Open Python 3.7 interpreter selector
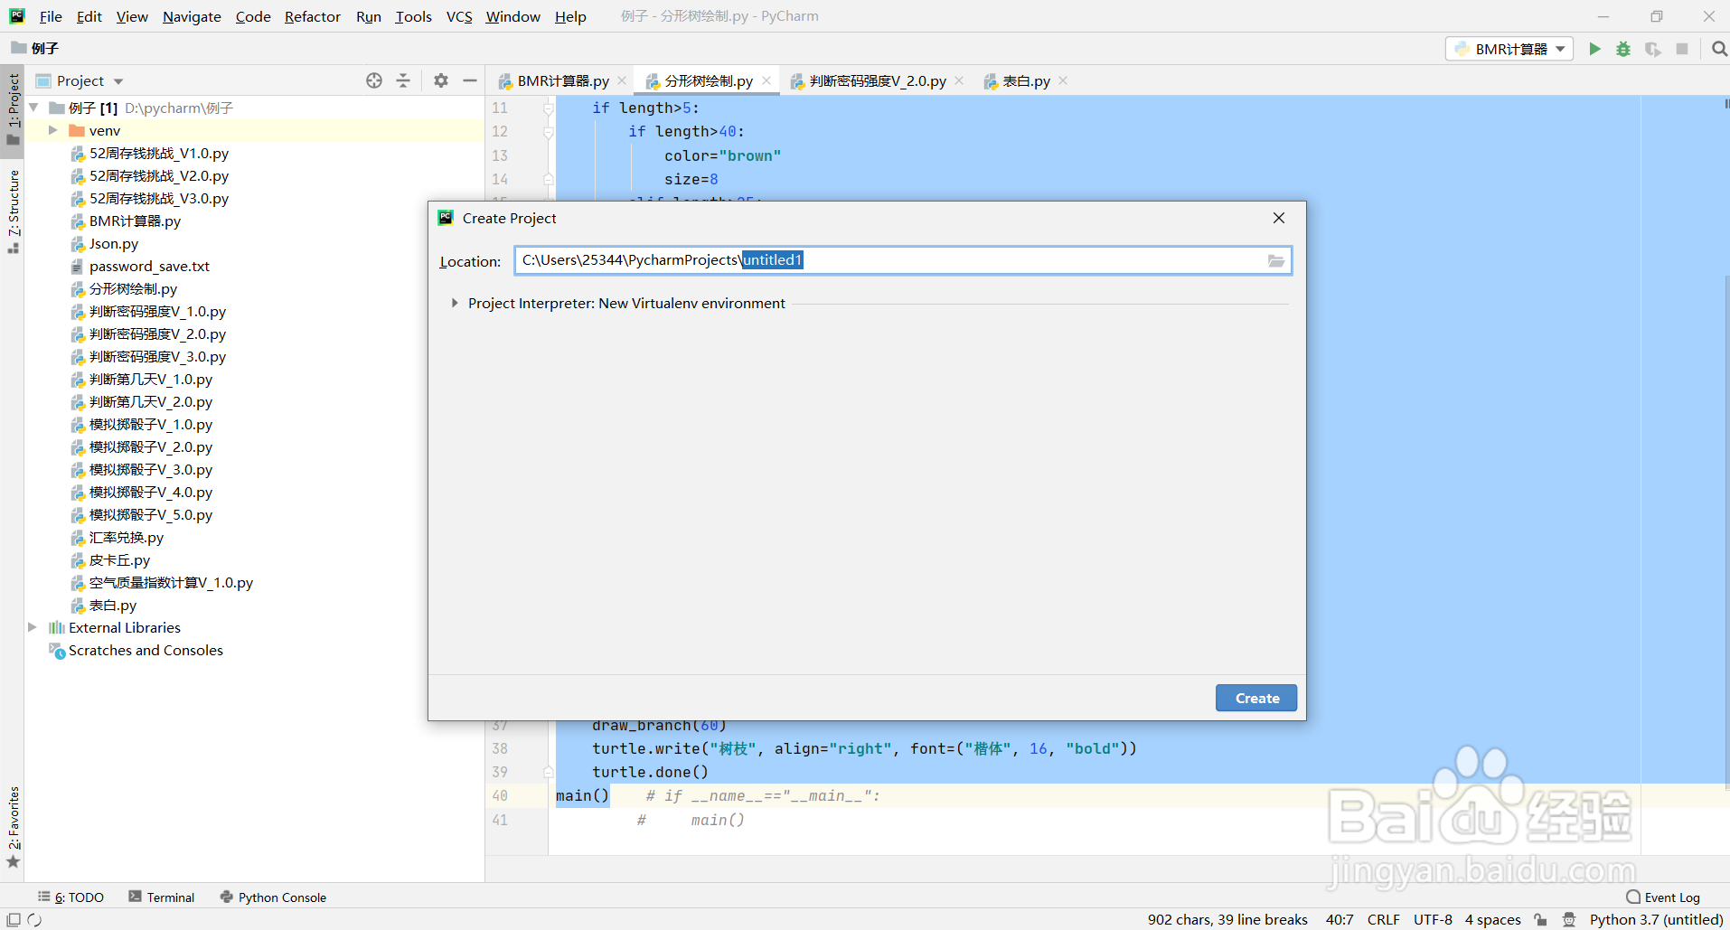The width and height of the screenshot is (1730, 930). click(1656, 920)
